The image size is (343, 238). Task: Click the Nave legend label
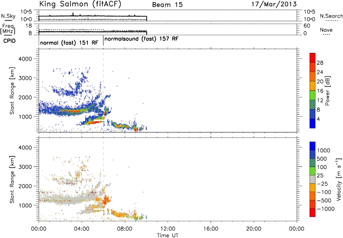[x=326, y=30]
